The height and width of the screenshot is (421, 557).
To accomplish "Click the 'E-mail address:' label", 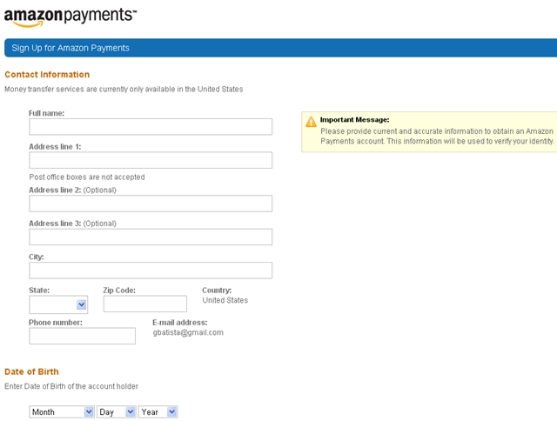I will pyautogui.click(x=180, y=323).
